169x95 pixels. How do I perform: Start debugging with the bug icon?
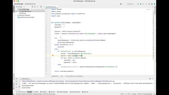141,4
